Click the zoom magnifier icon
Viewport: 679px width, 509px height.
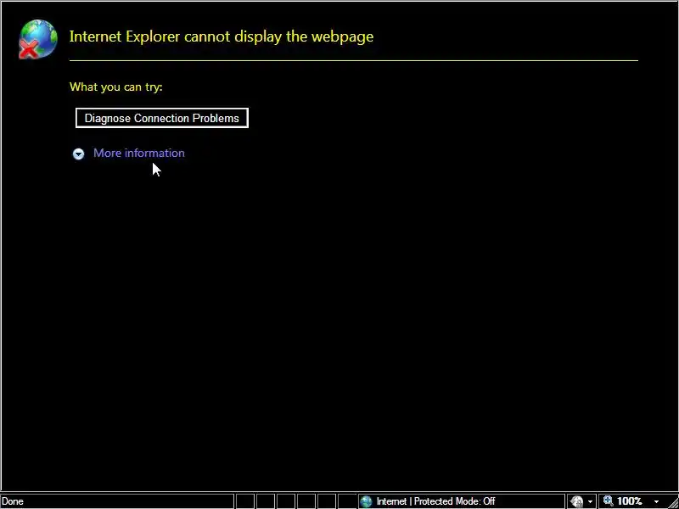pyautogui.click(x=609, y=501)
